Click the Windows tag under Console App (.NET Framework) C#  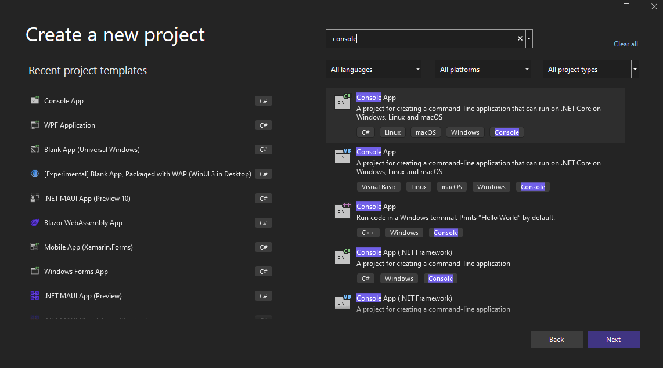tap(399, 279)
